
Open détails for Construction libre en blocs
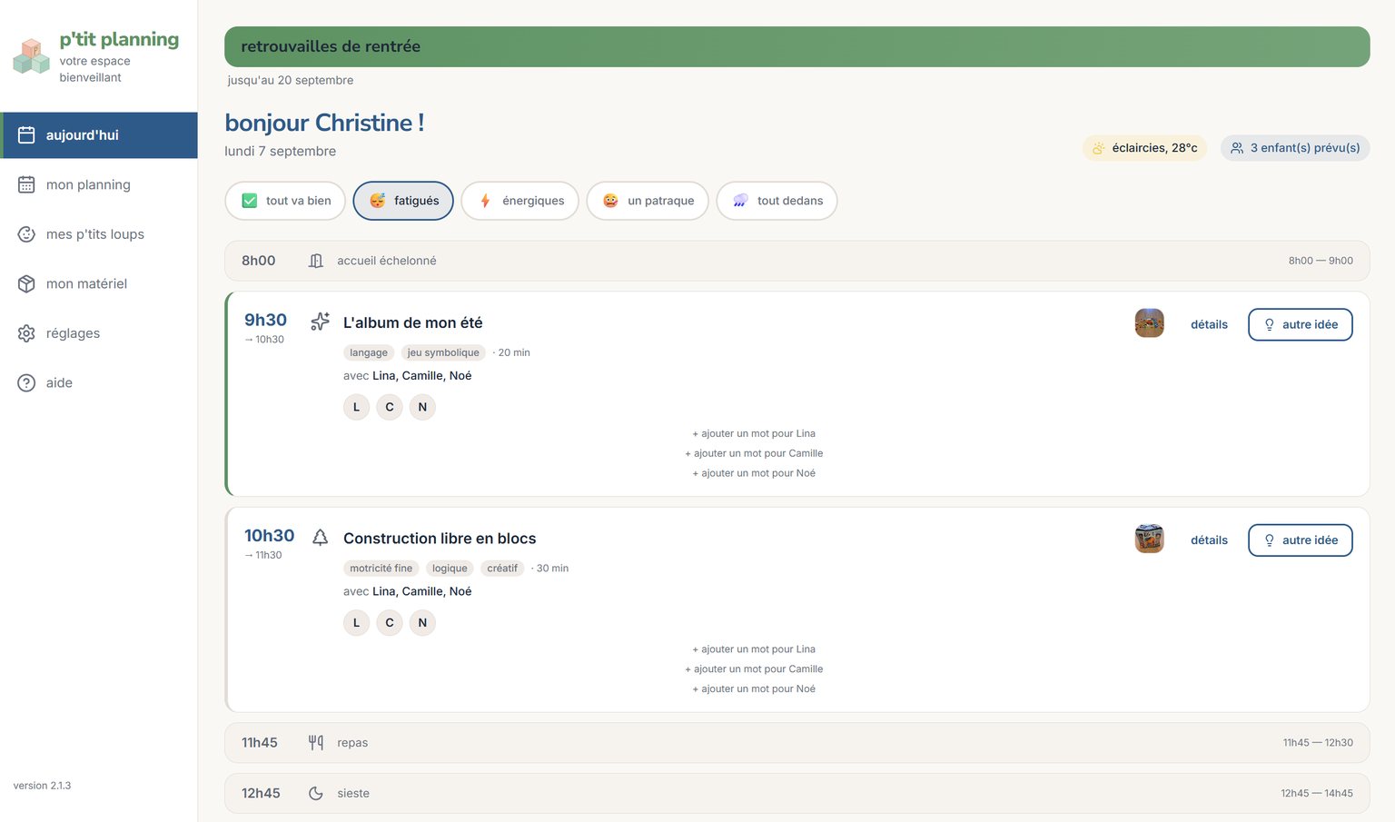click(1209, 540)
